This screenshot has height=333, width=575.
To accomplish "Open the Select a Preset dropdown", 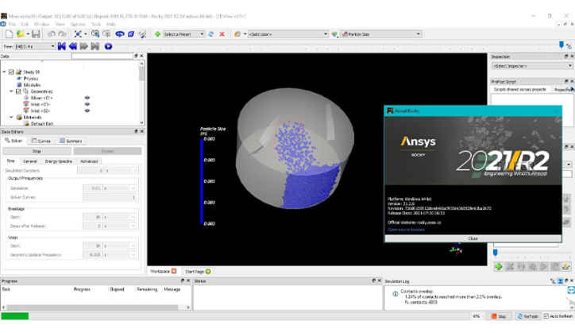I will tap(183, 34).
